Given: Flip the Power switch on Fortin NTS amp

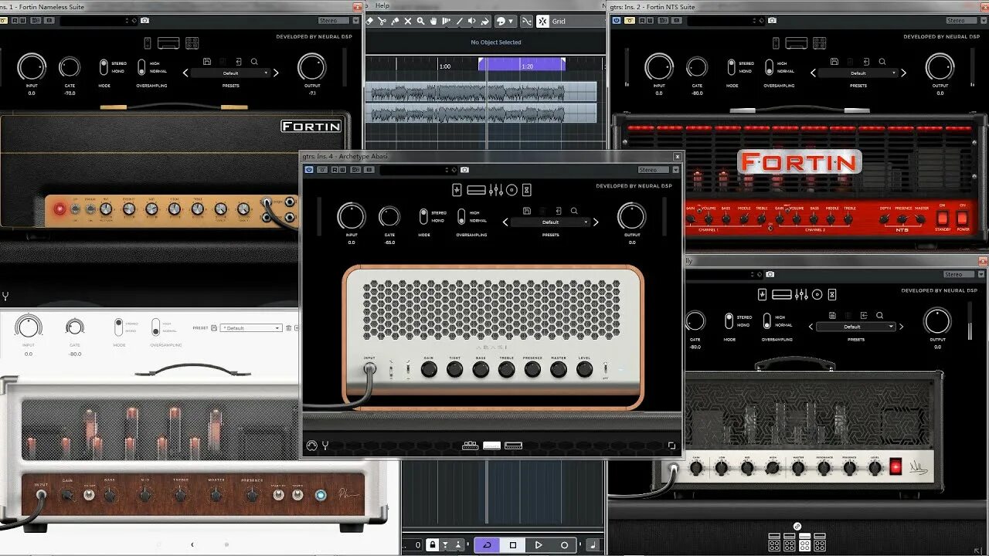Looking at the screenshot, I should pos(962,219).
